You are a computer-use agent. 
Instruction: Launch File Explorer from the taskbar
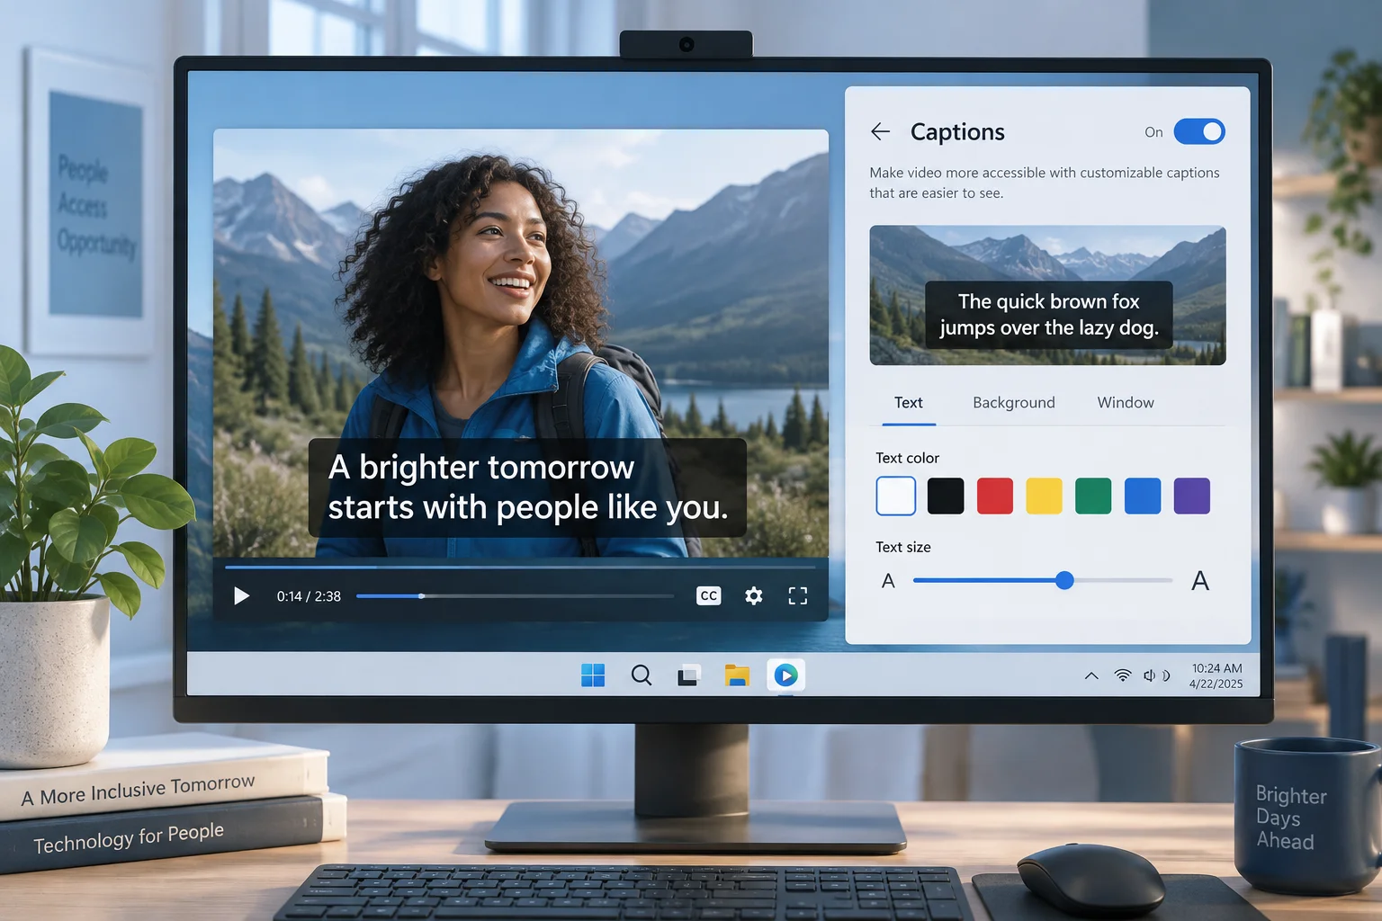[x=737, y=675]
